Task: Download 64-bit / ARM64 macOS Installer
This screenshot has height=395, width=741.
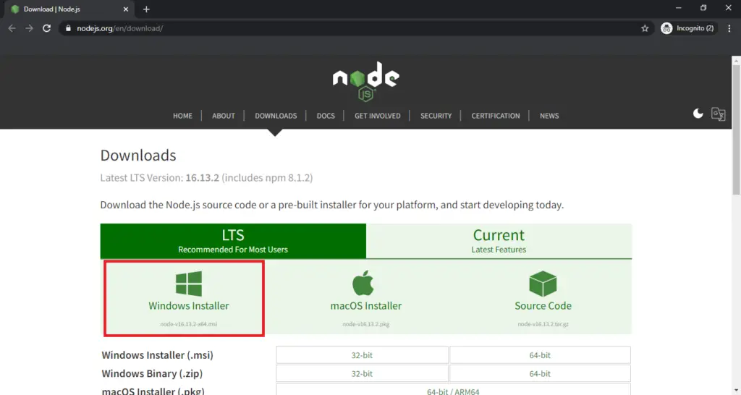Action: click(x=453, y=391)
